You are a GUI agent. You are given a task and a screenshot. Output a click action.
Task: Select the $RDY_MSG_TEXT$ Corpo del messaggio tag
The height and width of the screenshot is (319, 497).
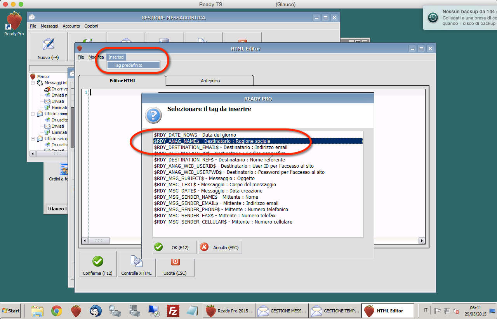click(x=258, y=184)
